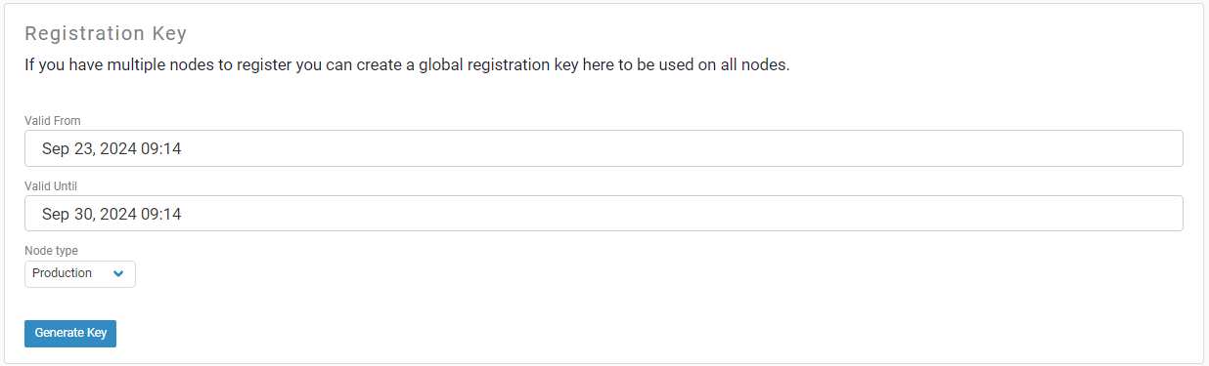Screen dimensions: 1209x366
Task: Select the Production option text
Action: (62, 273)
